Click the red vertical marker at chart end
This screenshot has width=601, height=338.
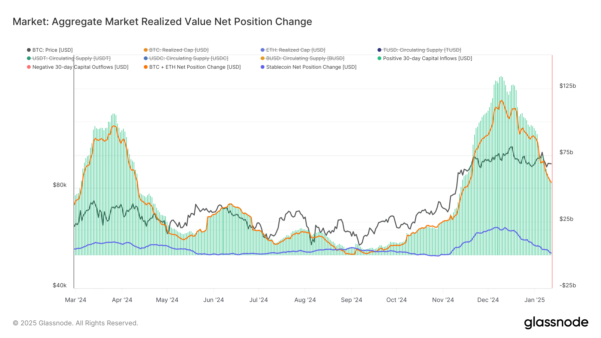(552, 172)
